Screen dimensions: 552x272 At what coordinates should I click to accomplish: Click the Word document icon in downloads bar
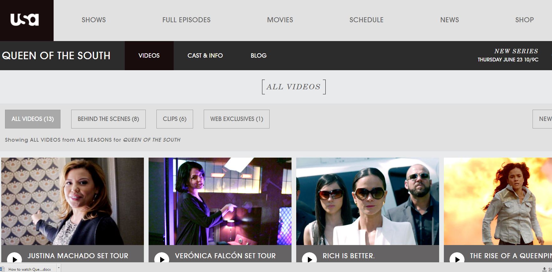coord(2,269)
